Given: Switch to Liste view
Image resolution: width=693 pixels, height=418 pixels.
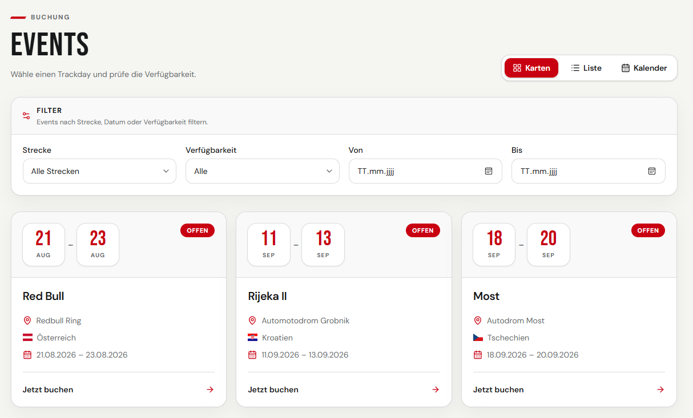Looking at the screenshot, I should tap(586, 68).
